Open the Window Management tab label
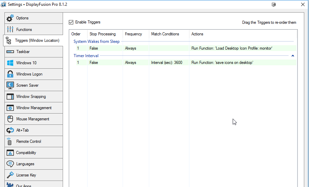The width and height of the screenshot is (309, 187). point(34,108)
